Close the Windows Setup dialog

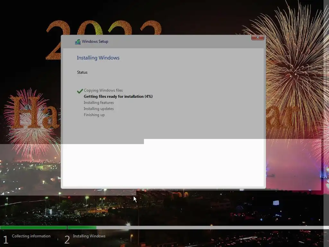(258, 37)
